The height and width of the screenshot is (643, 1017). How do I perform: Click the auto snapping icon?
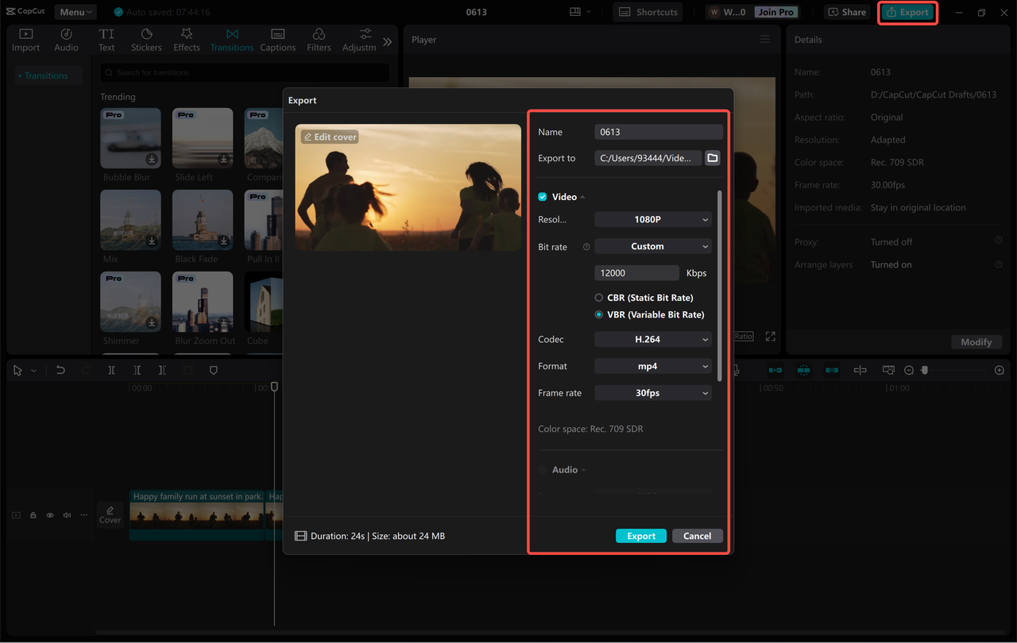pos(803,370)
